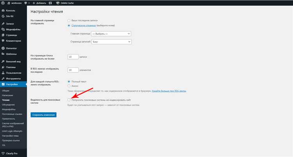Click the Delete Cache shield icon
293x157 pixels.
tap(58, 3)
